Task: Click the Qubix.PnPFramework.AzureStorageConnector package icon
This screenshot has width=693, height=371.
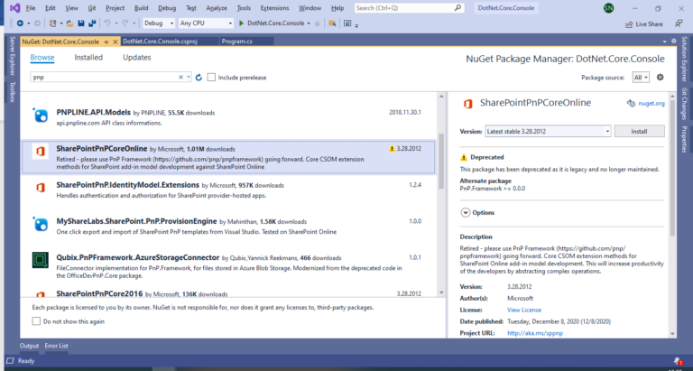Action: pos(41,261)
